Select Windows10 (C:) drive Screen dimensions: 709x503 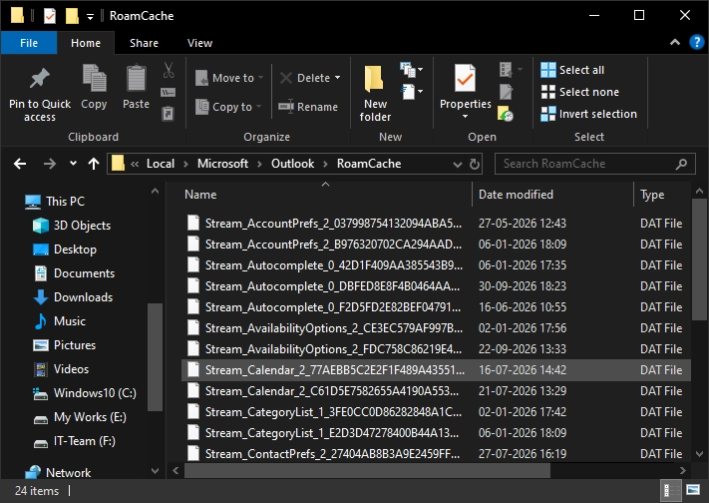click(95, 393)
